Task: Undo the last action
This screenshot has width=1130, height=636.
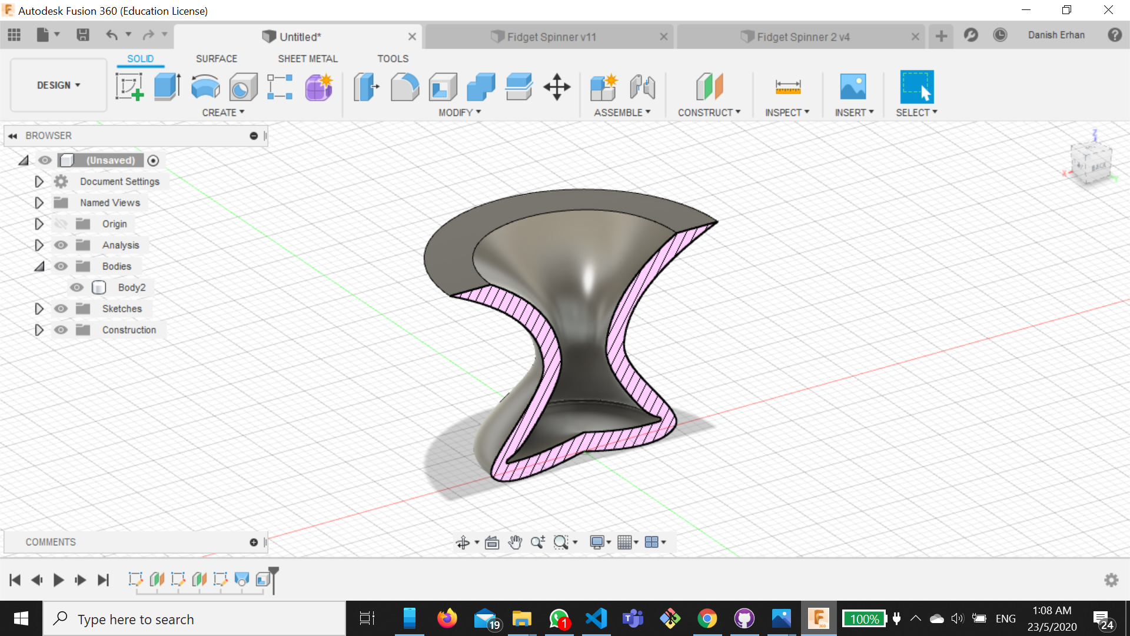Action: click(112, 35)
